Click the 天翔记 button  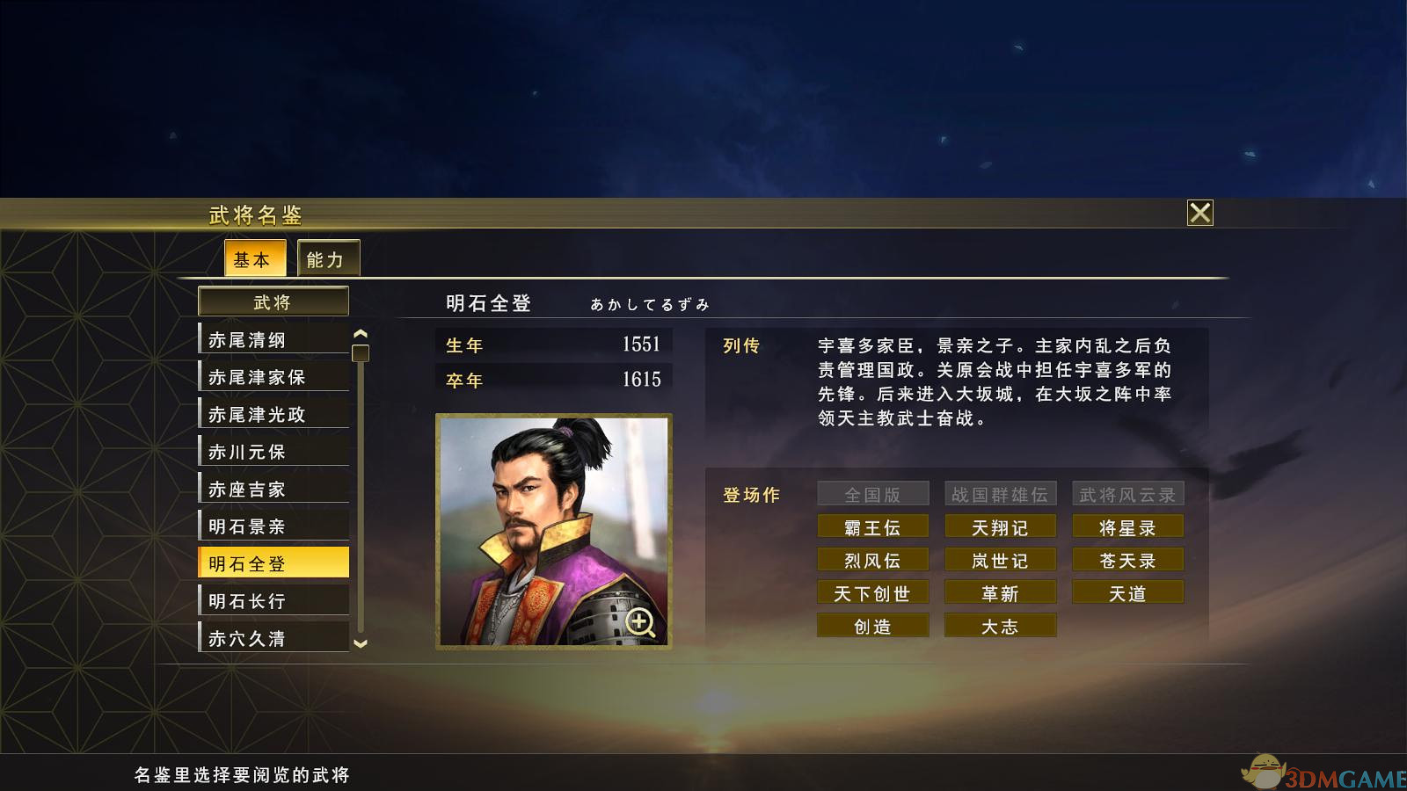pyautogui.click(x=1000, y=527)
